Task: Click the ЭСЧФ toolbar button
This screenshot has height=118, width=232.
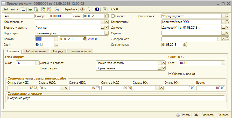Action: [x=114, y=9]
